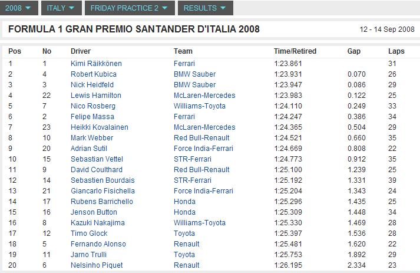The width and height of the screenshot is (420, 273).
Task: Click the Laps column header
Action: click(x=396, y=51)
